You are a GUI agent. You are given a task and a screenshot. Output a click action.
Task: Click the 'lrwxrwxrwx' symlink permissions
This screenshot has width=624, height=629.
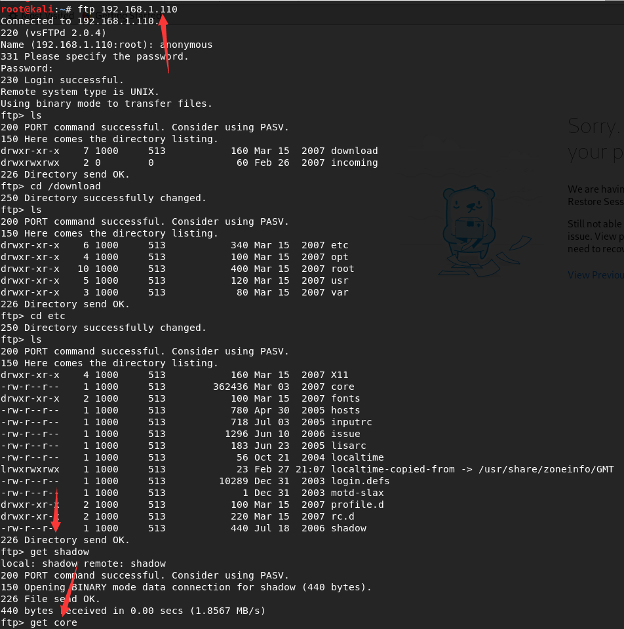30,469
